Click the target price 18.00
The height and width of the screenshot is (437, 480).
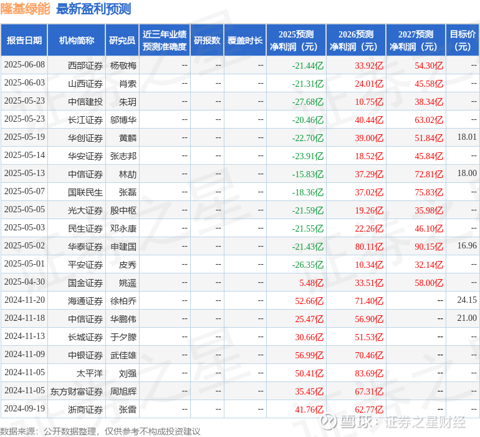467,174
